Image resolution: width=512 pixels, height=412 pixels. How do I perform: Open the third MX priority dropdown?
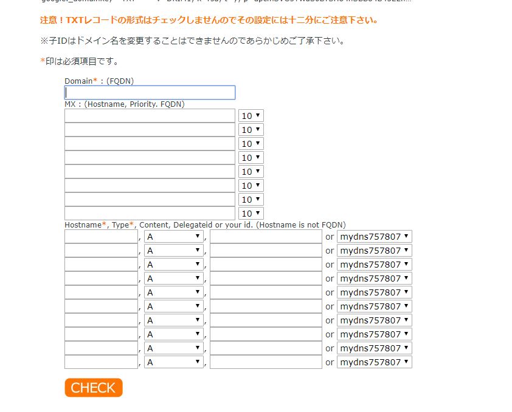251,144
